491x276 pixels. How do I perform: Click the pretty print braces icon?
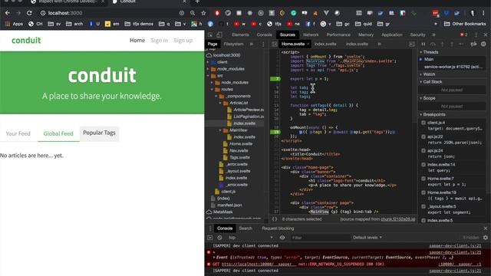tap(275, 219)
